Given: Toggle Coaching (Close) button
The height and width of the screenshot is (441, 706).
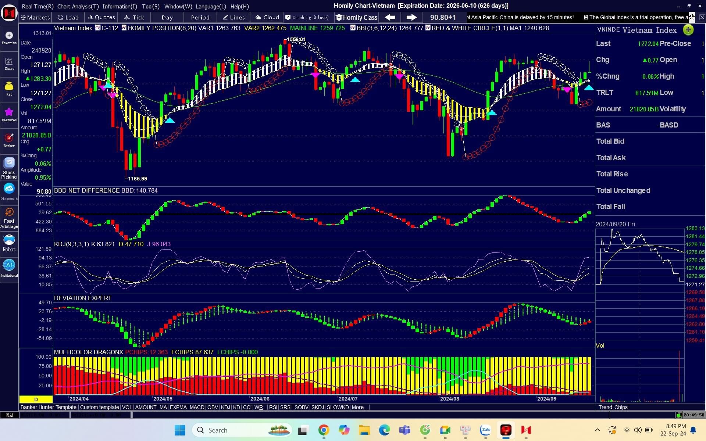Looking at the screenshot, I should [x=308, y=17].
